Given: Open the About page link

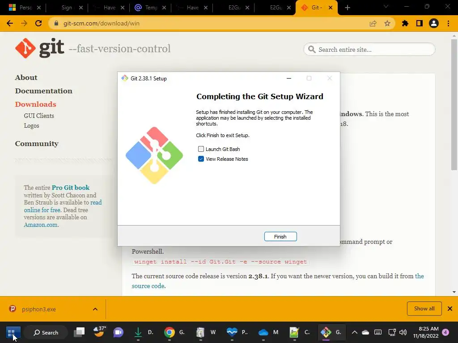Looking at the screenshot, I should click(x=26, y=78).
